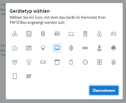Viewport: 126px width, 103px height.
Task: Select the smartwatch device icon
Action: [71, 48]
